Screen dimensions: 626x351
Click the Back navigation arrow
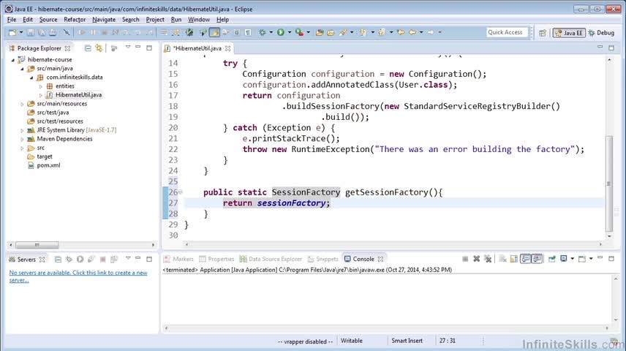point(412,32)
